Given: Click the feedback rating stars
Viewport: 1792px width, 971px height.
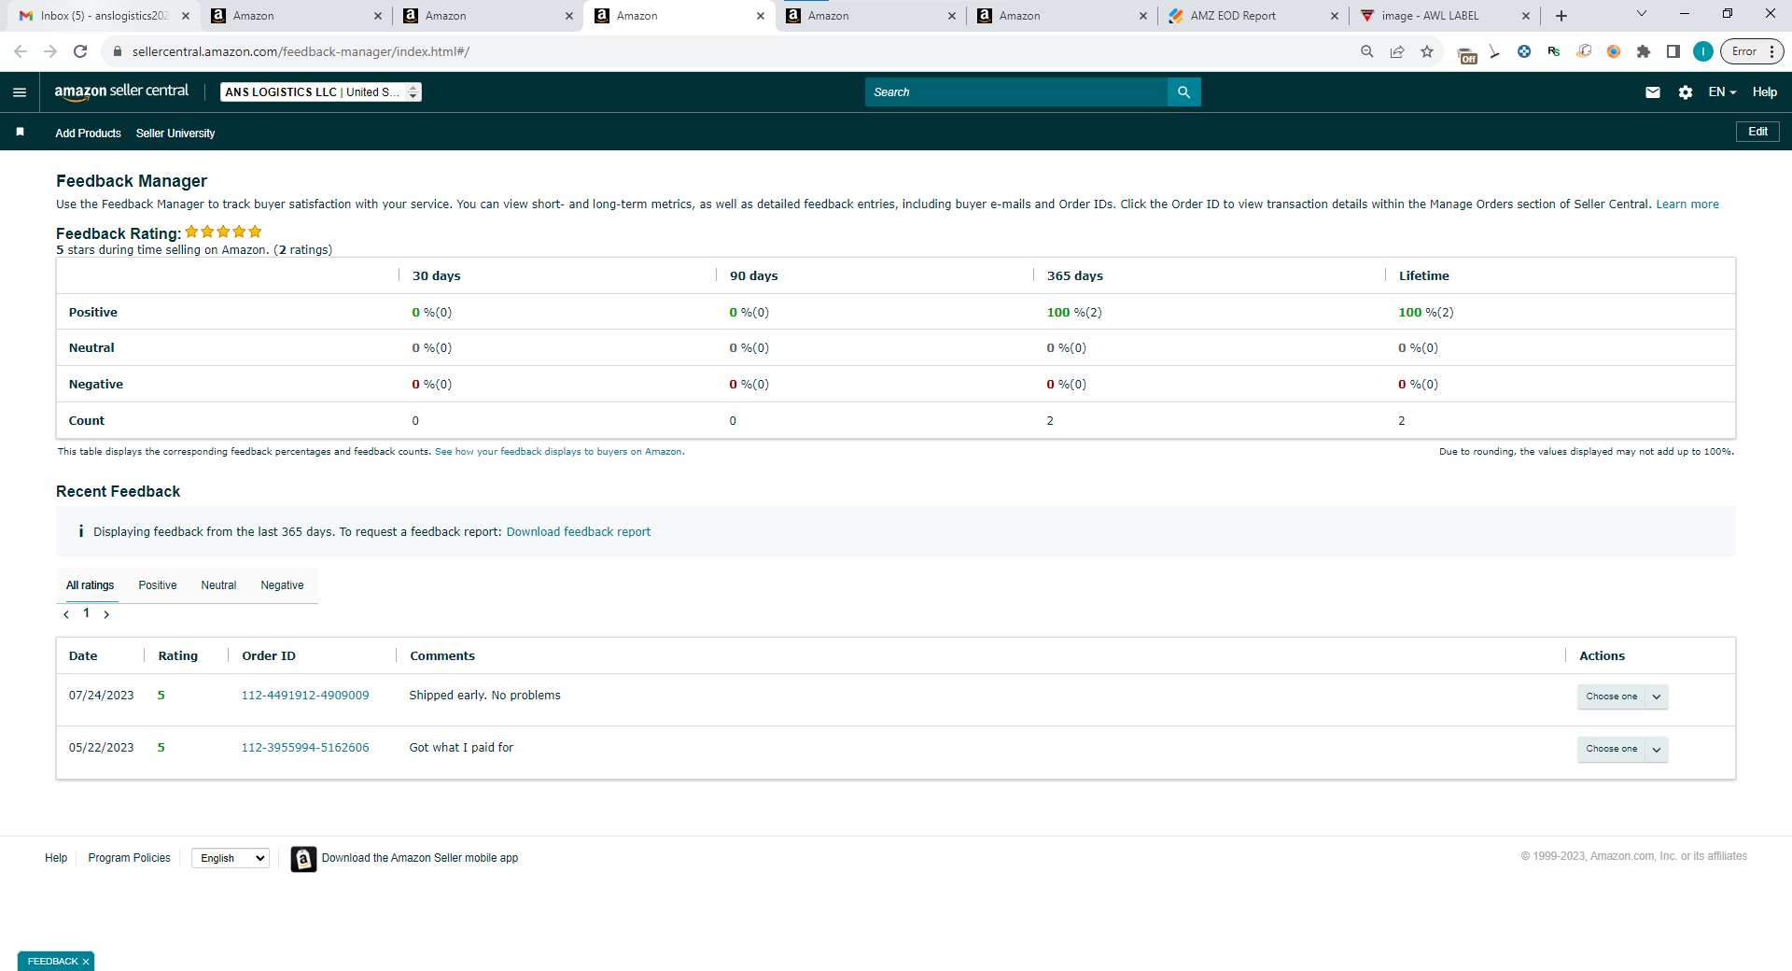Looking at the screenshot, I should coord(223,232).
